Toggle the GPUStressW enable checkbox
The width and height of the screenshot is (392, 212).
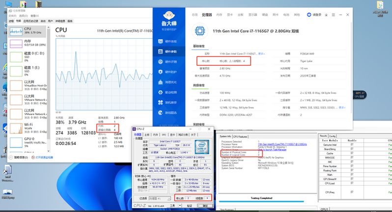tap(352, 179)
